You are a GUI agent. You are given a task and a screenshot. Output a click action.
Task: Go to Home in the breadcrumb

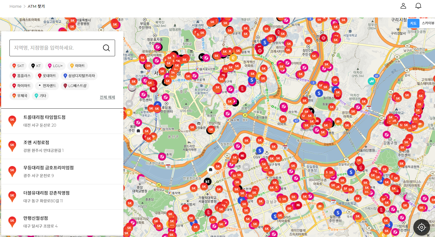pyautogui.click(x=15, y=6)
